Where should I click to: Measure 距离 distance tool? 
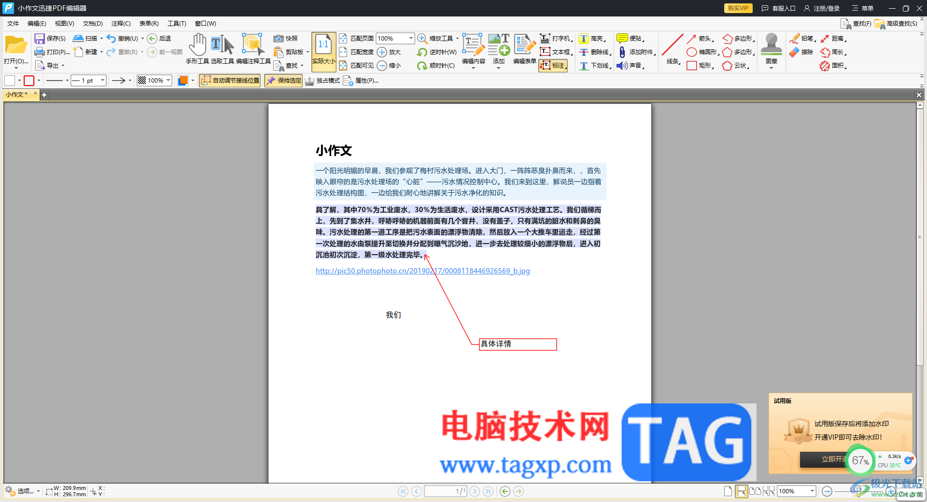tap(833, 38)
